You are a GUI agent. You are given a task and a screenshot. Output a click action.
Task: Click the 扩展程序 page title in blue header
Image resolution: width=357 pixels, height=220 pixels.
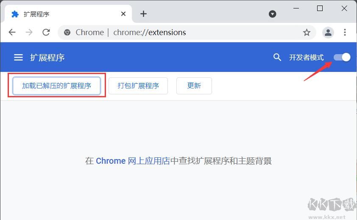pos(47,58)
